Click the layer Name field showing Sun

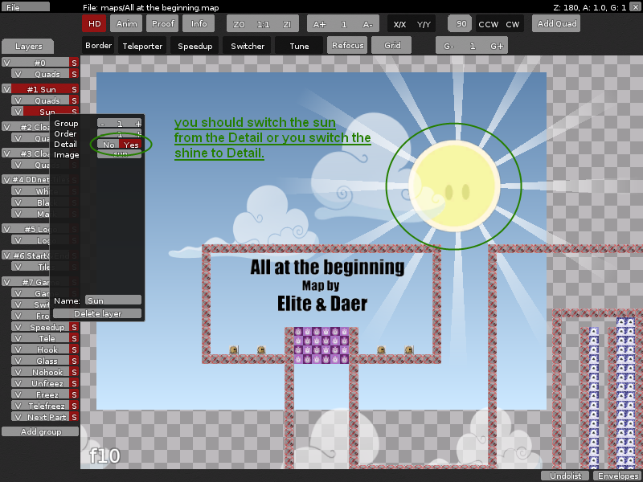coord(113,299)
